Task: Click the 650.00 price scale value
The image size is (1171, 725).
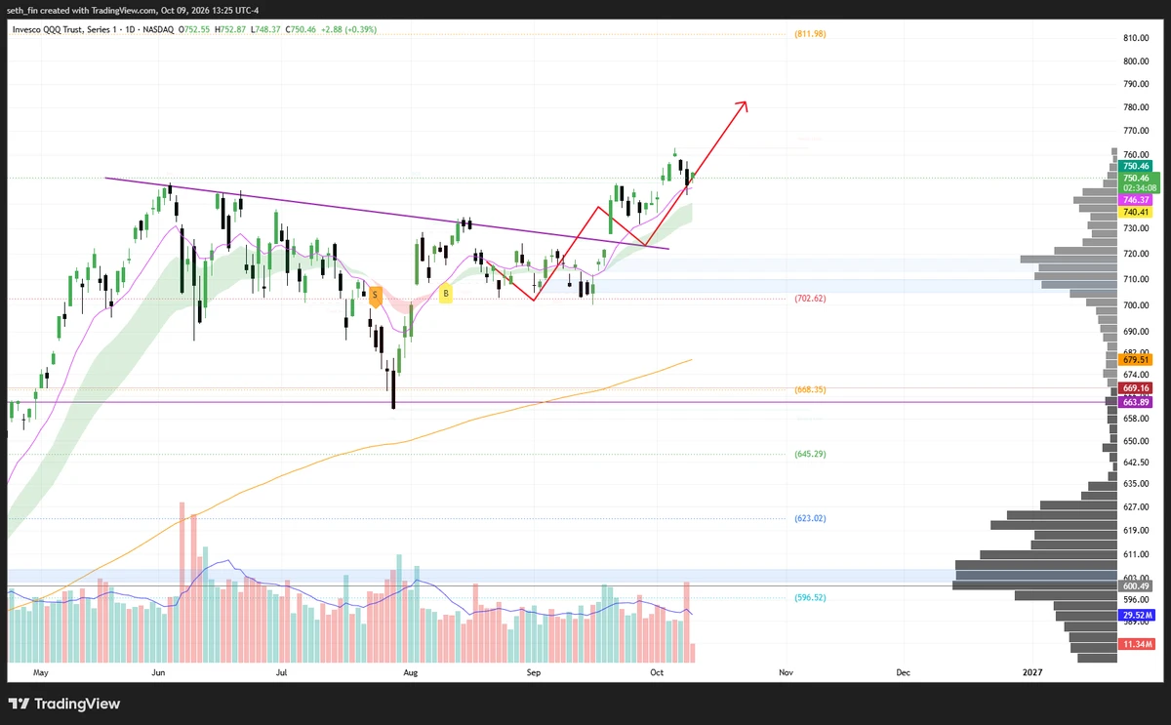Action: click(x=1136, y=441)
